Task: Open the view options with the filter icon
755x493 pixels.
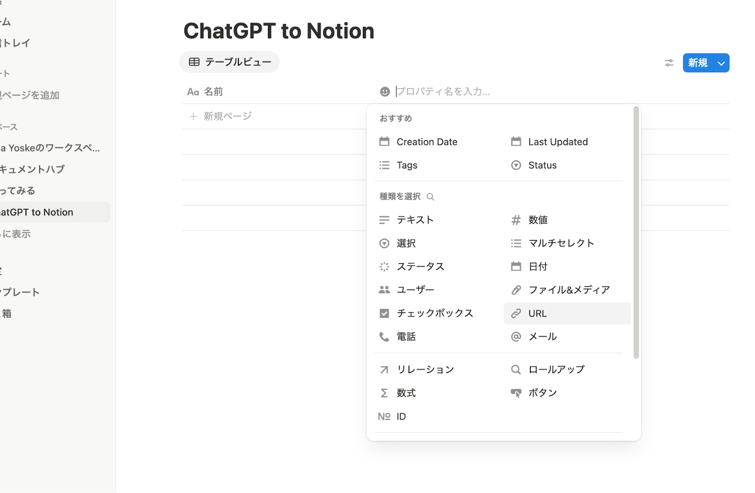Action: tap(669, 62)
